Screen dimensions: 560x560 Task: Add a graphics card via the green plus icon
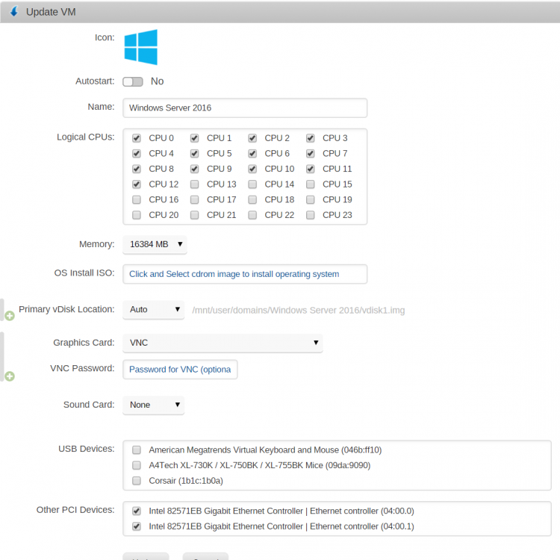[10, 376]
